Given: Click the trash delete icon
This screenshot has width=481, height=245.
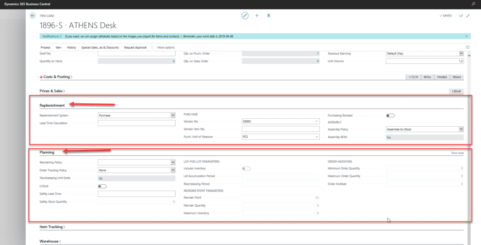Looking at the screenshot, I should pos(269,15).
